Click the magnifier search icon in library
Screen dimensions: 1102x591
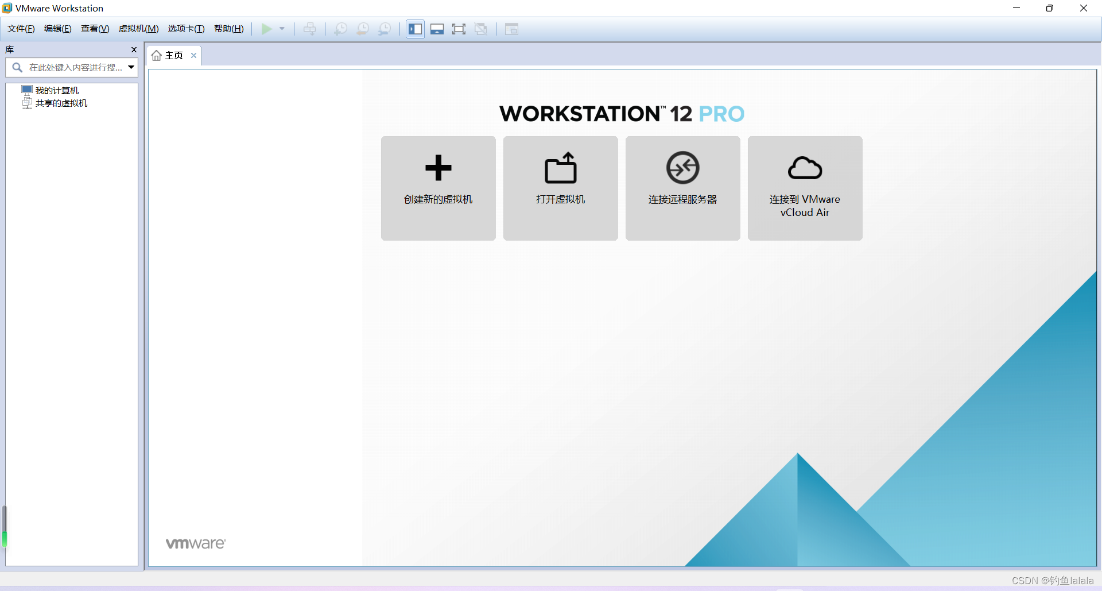pyautogui.click(x=18, y=68)
